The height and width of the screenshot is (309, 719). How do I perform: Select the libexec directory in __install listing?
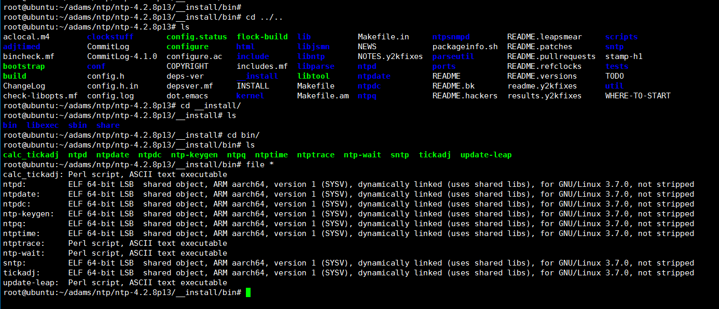tap(43, 125)
